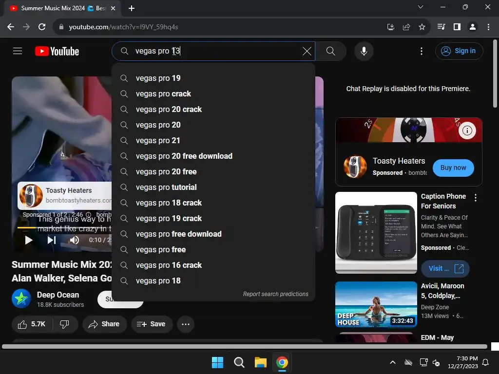Select suggestion vegas pro 20 crack
Image resolution: width=499 pixels, height=374 pixels.
pyautogui.click(x=213, y=110)
